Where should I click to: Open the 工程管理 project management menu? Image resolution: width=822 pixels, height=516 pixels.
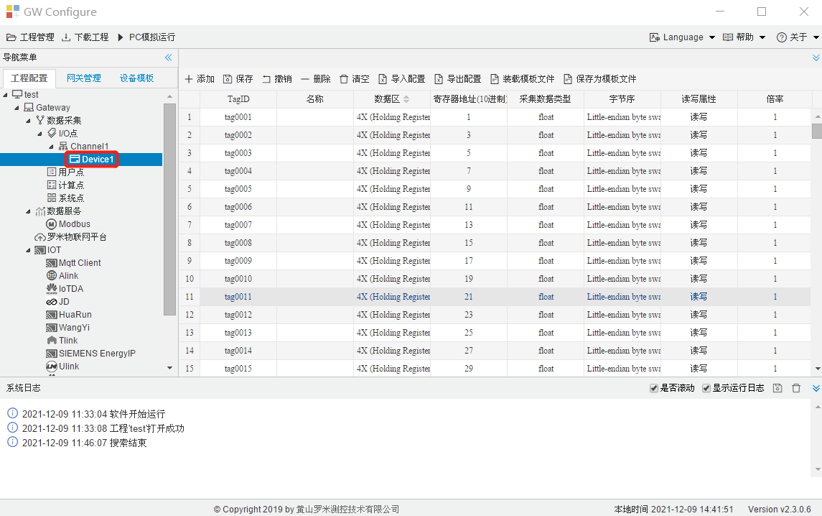point(30,37)
